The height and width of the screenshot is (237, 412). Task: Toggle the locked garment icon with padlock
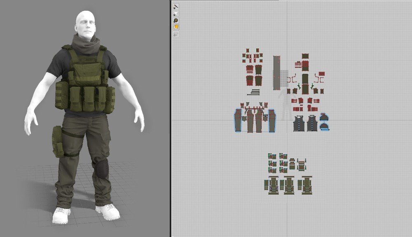tap(176, 34)
